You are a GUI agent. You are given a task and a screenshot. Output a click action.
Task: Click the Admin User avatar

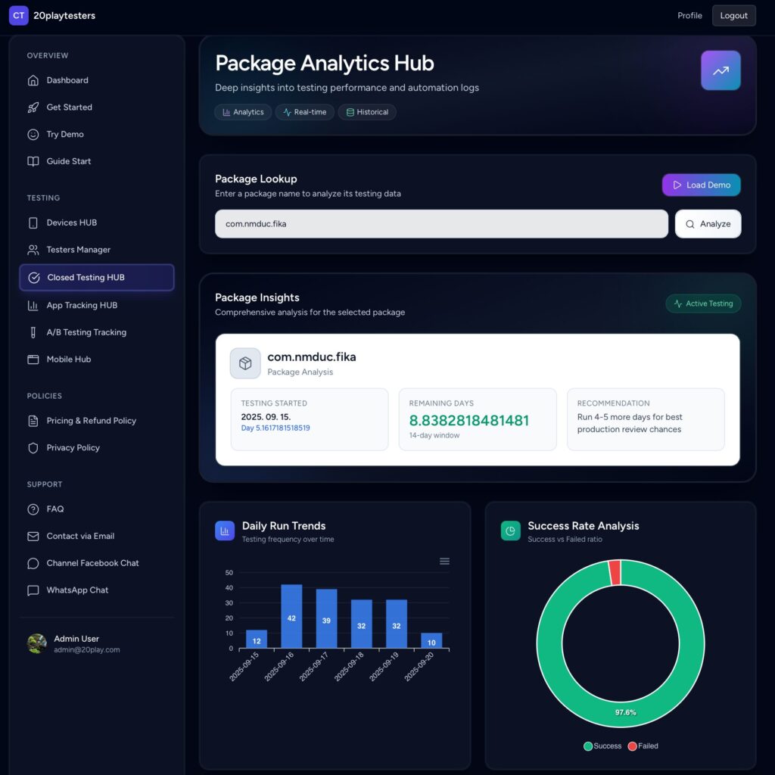(37, 643)
